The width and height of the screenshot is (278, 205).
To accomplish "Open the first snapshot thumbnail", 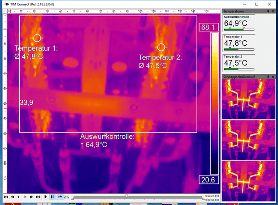I will click(248, 99).
